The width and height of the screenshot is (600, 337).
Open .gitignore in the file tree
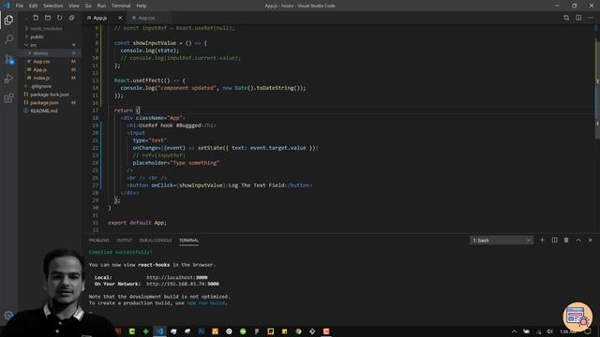(50, 86)
